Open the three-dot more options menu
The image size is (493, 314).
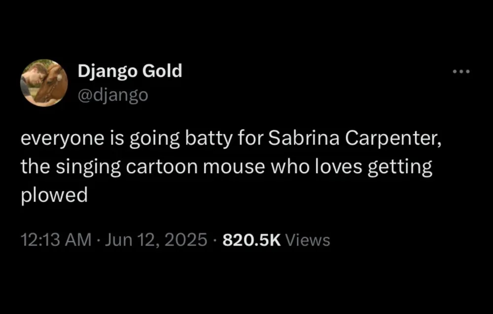[461, 72]
